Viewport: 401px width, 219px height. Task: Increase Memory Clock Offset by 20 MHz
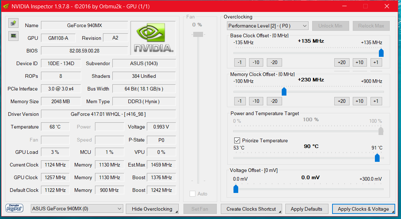pos(342,101)
